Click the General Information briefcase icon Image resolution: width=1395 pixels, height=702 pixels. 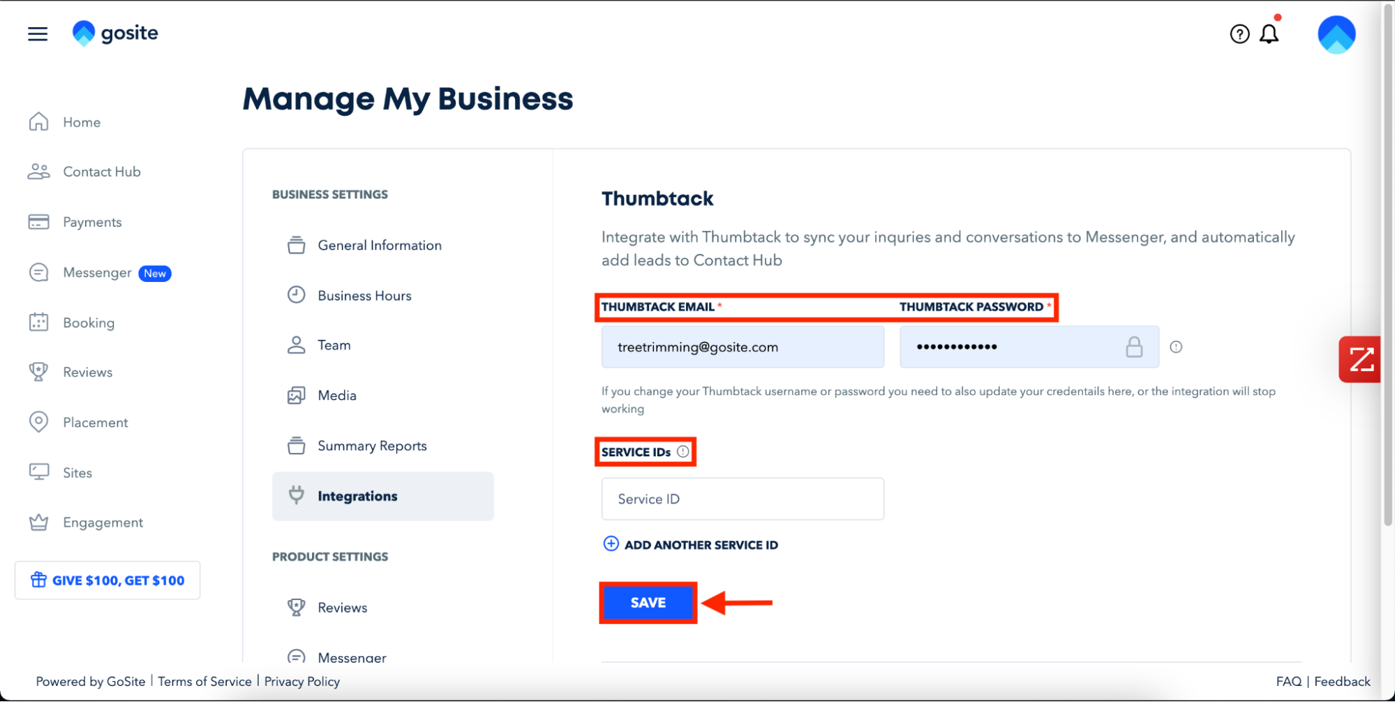coord(297,245)
